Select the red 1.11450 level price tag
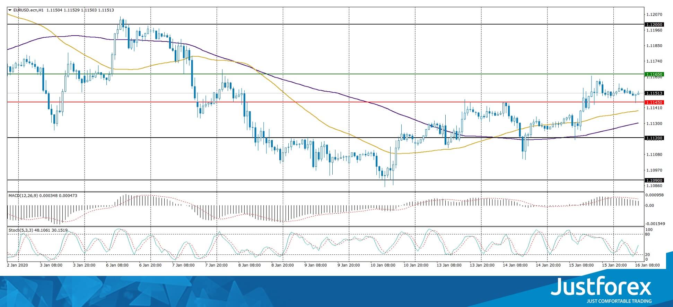This screenshot has height=307, width=673. coord(654,102)
